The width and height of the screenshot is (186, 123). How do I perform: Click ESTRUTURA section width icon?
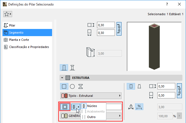tap(151, 95)
